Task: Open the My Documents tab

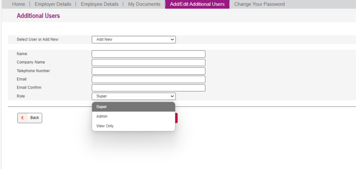Action: 144,4
